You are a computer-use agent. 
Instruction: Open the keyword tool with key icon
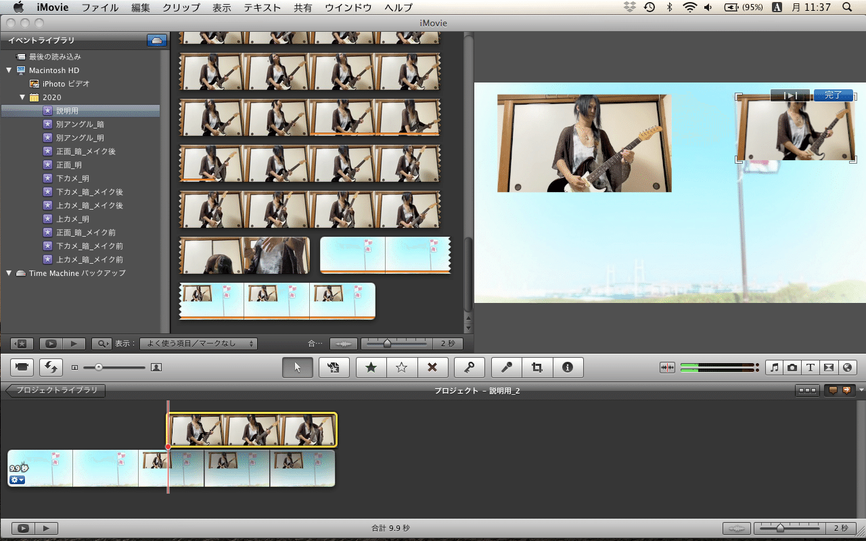pyautogui.click(x=470, y=367)
